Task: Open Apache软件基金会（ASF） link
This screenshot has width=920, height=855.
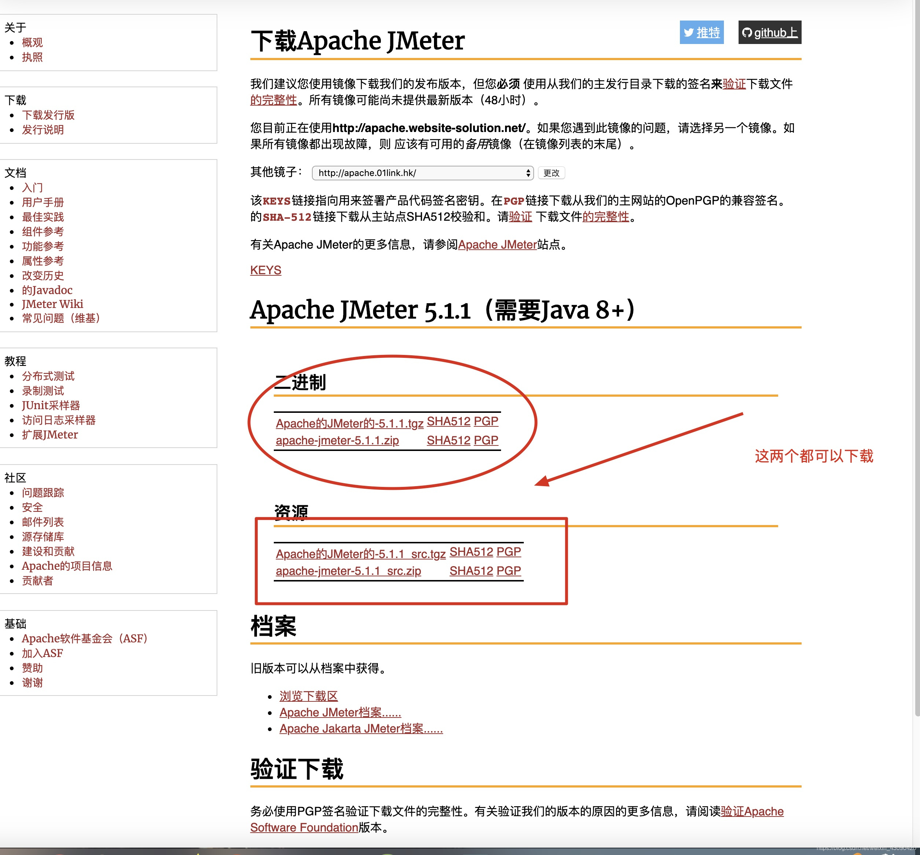Action: [85, 639]
